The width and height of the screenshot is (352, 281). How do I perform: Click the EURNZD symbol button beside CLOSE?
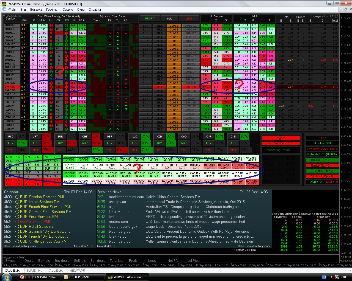191,60
